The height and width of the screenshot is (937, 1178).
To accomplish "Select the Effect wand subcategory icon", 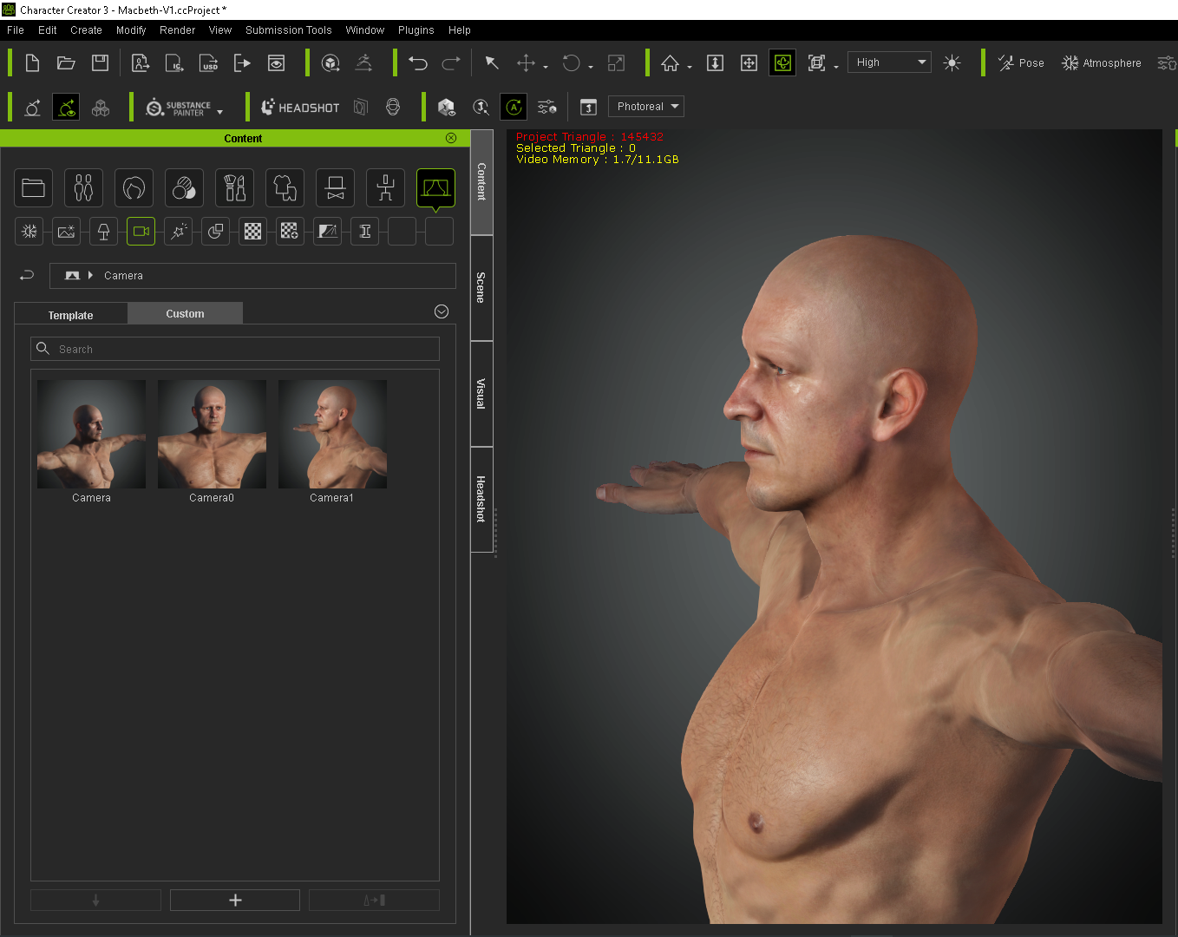I will click(x=178, y=232).
